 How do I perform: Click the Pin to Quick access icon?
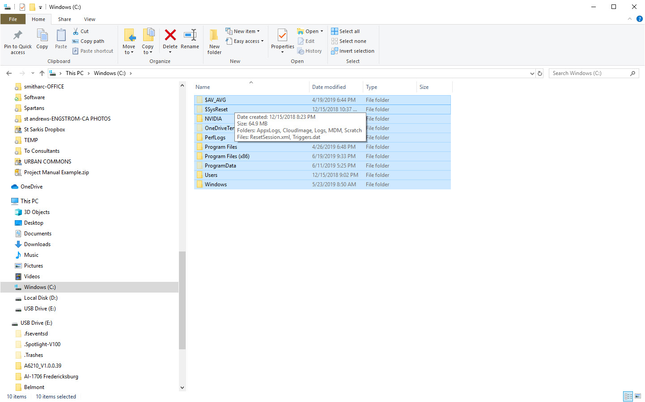[18, 36]
